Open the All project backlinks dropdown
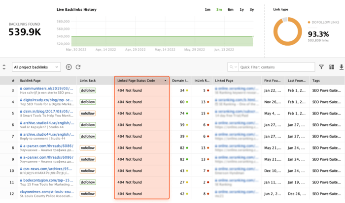 [36, 67]
